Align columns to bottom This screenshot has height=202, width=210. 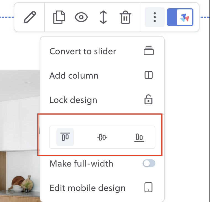coord(139,137)
